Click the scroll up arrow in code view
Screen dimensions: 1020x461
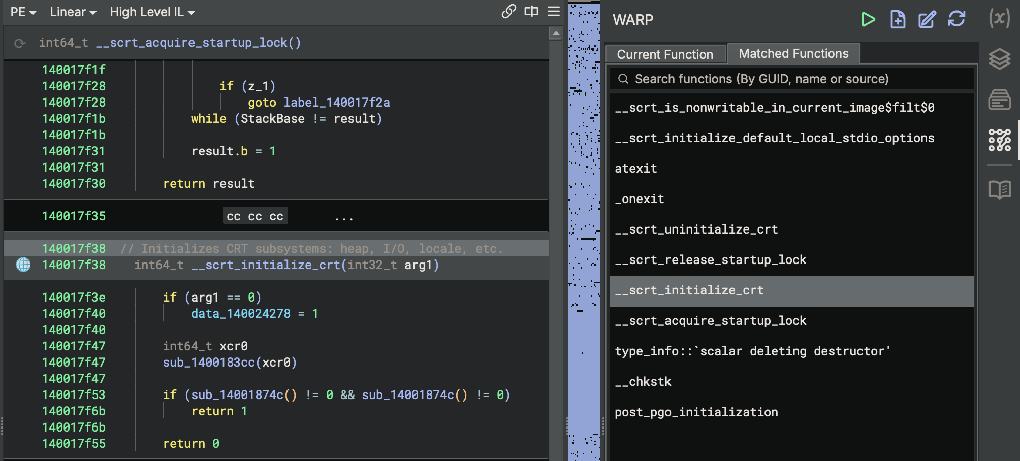(556, 34)
